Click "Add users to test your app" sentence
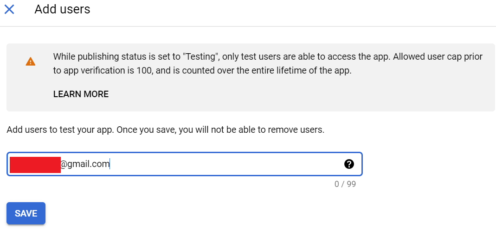This screenshot has width=496, height=229. [59, 130]
